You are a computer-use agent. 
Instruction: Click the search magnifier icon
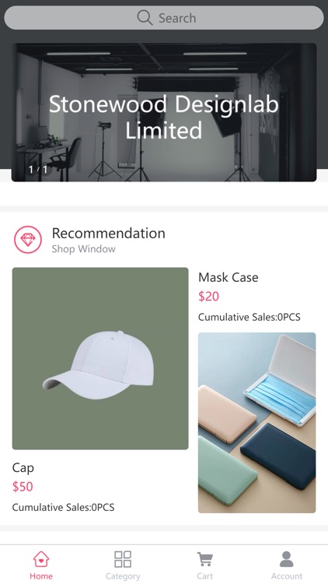pyautogui.click(x=145, y=17)
